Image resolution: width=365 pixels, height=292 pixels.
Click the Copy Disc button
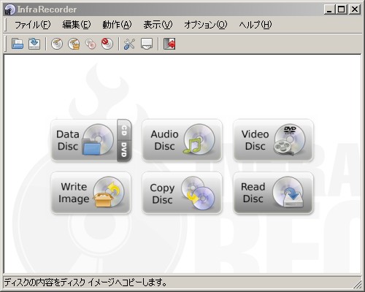[182, 193]
